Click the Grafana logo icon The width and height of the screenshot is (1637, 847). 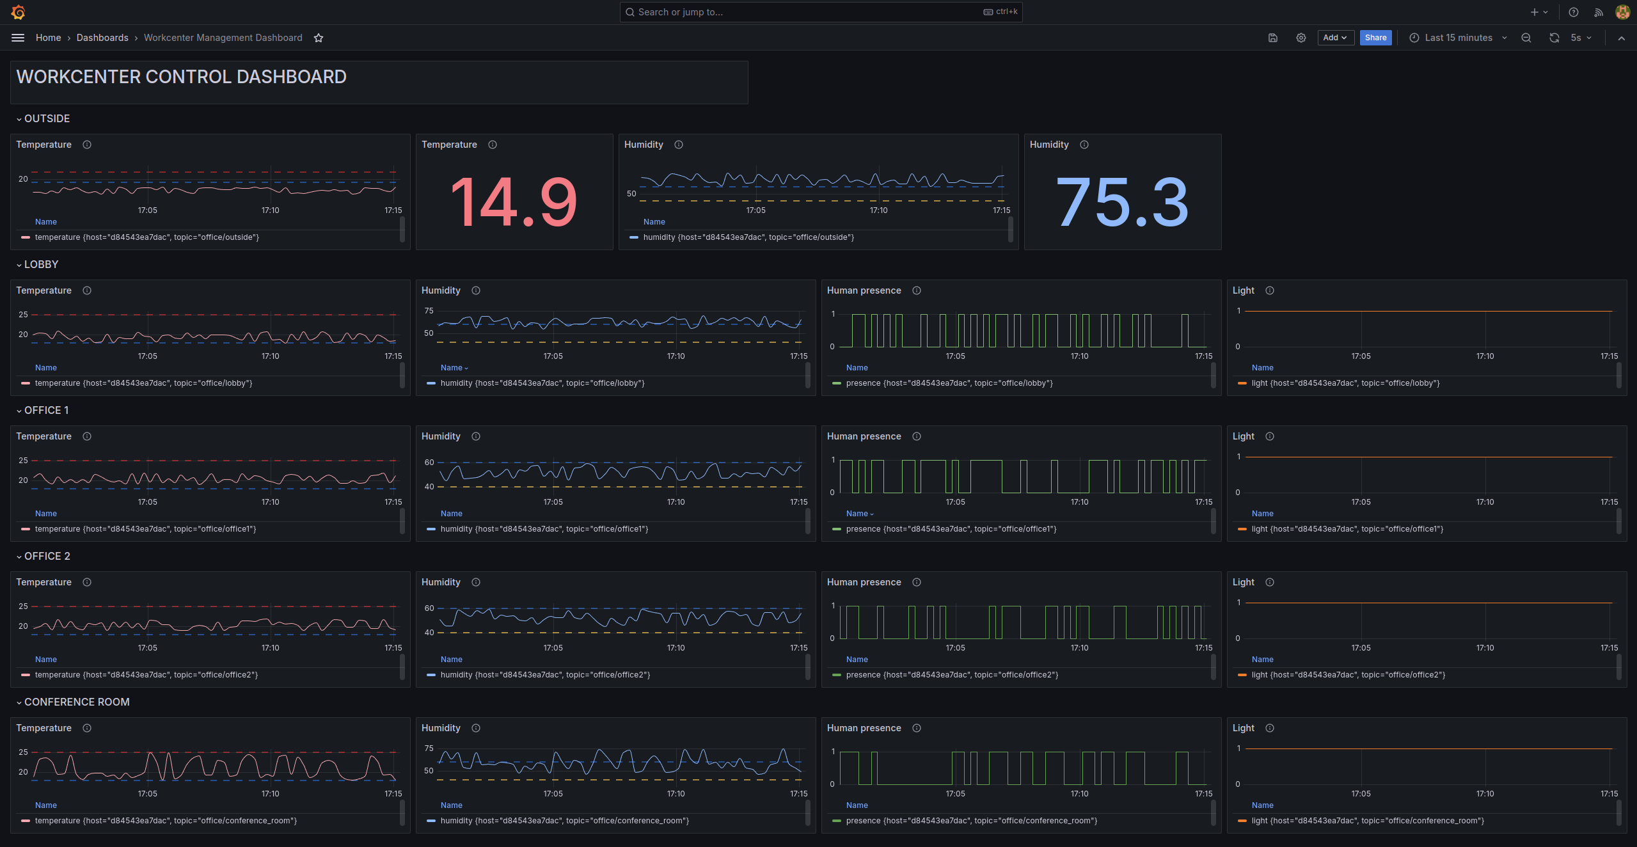coord(18,12)
